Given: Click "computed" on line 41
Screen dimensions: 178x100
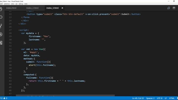Looking at the screenshot, I should [x=29, y=75].
